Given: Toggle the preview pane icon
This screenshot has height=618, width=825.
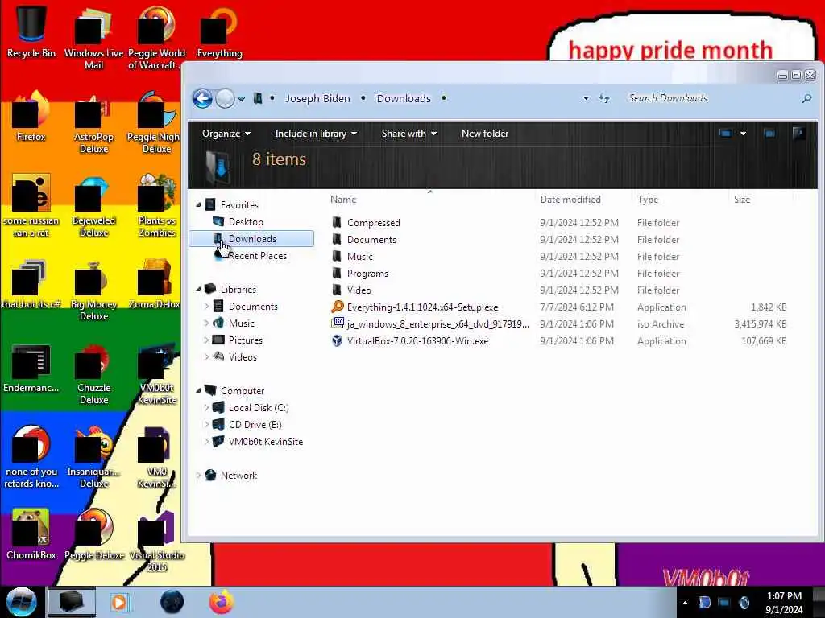Looking at the screenshot, I should pyautogui.click(x=769, y=134).
